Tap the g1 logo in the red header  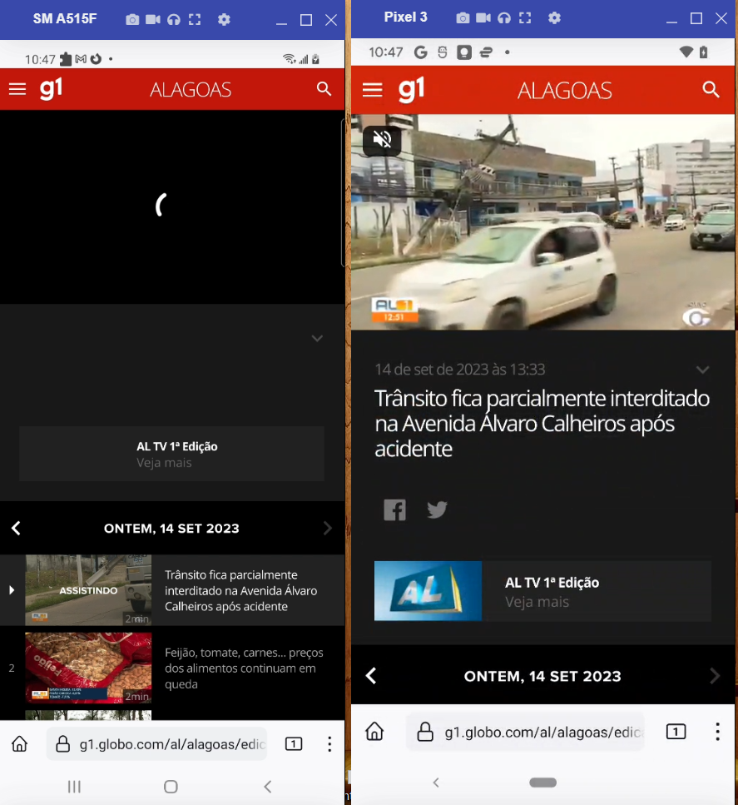point(411,89)
